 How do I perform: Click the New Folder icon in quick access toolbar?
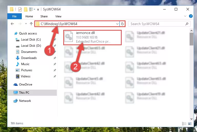click(x=26, y=9)
